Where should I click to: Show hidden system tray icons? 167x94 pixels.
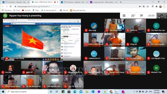[x=134, y=92]
